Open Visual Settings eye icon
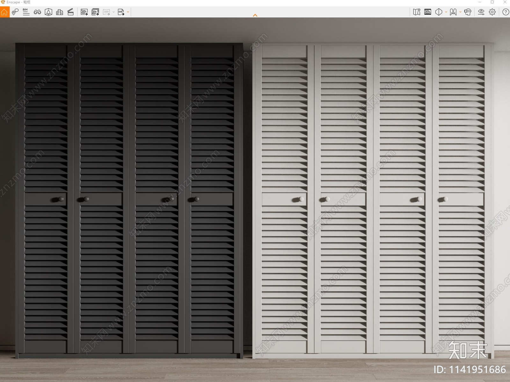 click(x=481, y=12)
